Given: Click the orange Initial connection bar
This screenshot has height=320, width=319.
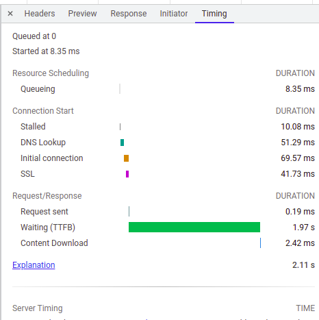Looking at the screenshot, I should click(126, 158).
